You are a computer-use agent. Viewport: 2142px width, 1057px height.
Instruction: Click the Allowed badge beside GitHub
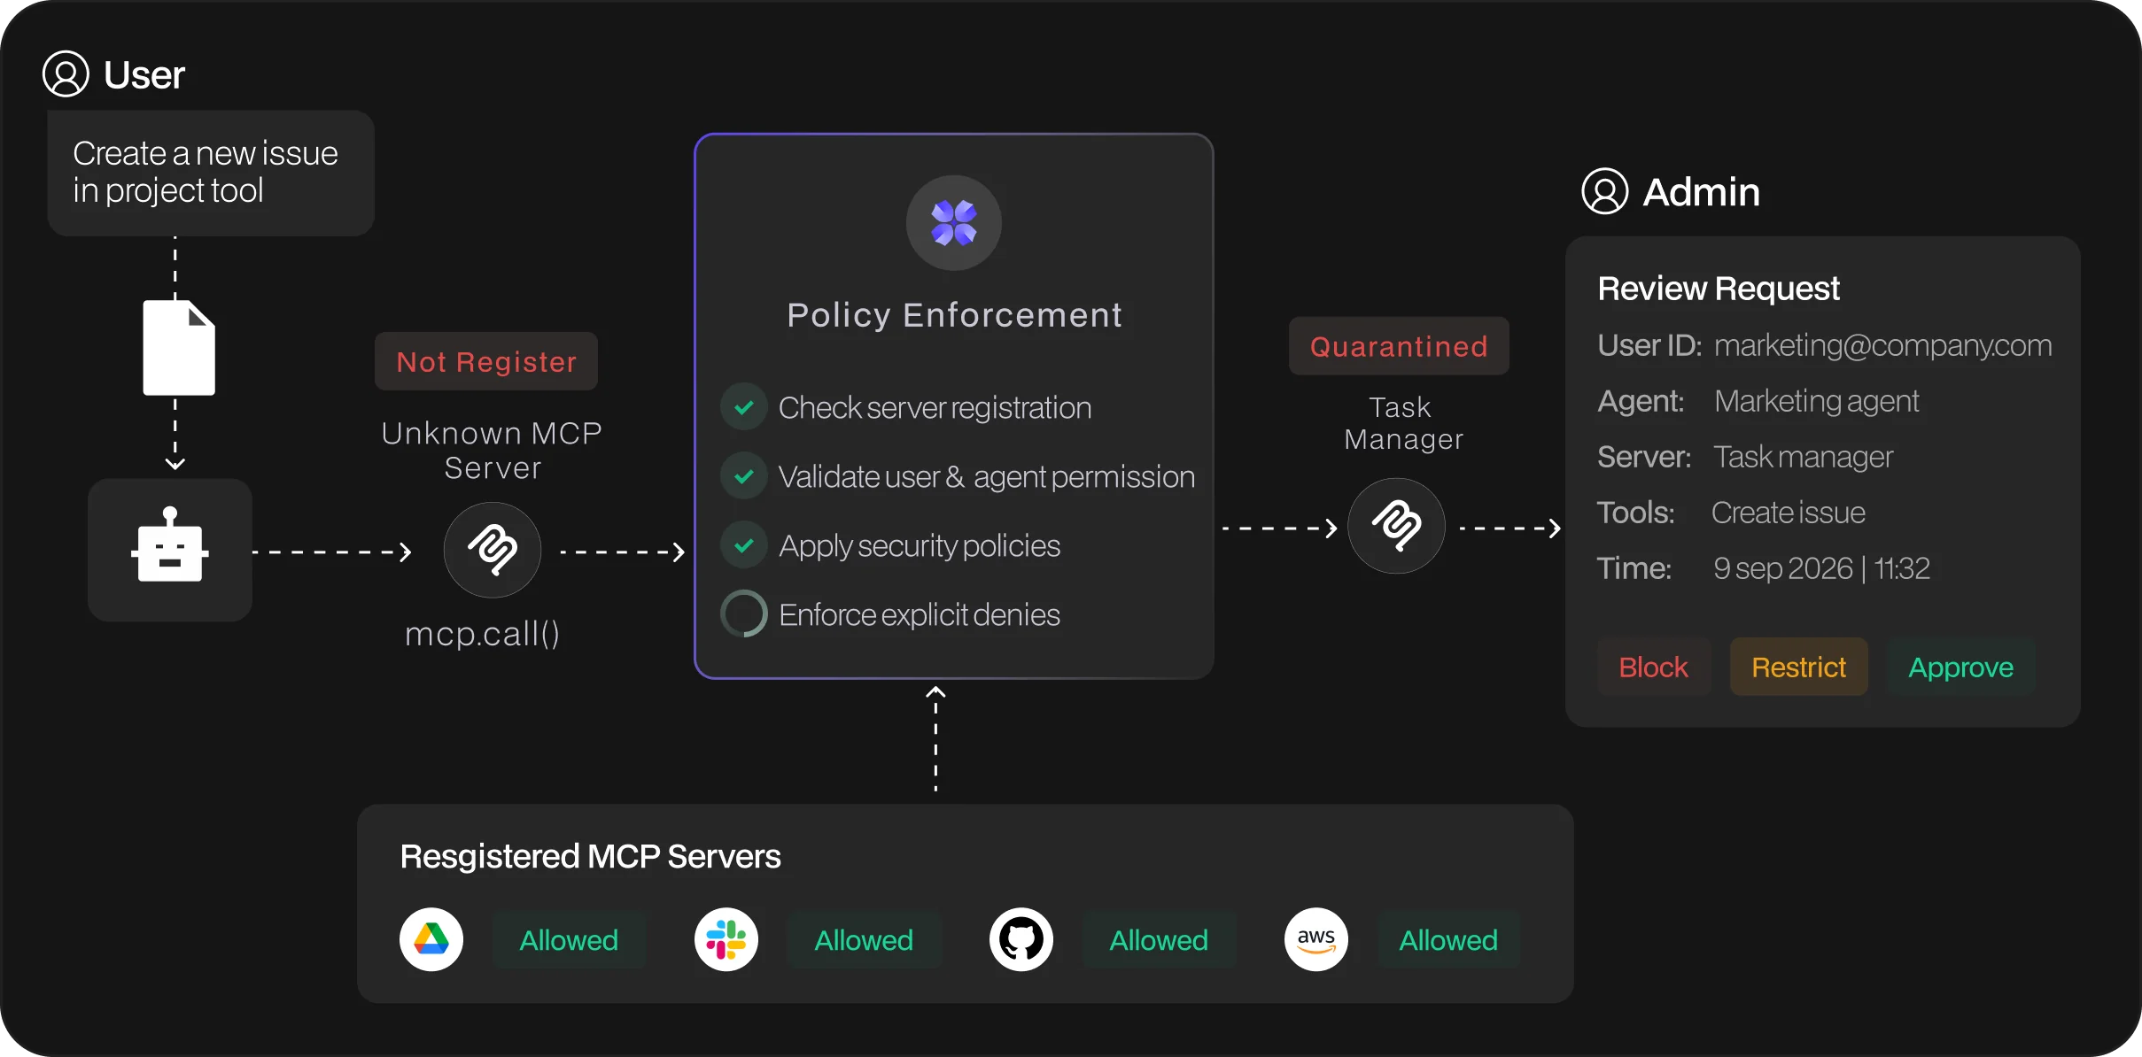click(x=1159, y=939)
